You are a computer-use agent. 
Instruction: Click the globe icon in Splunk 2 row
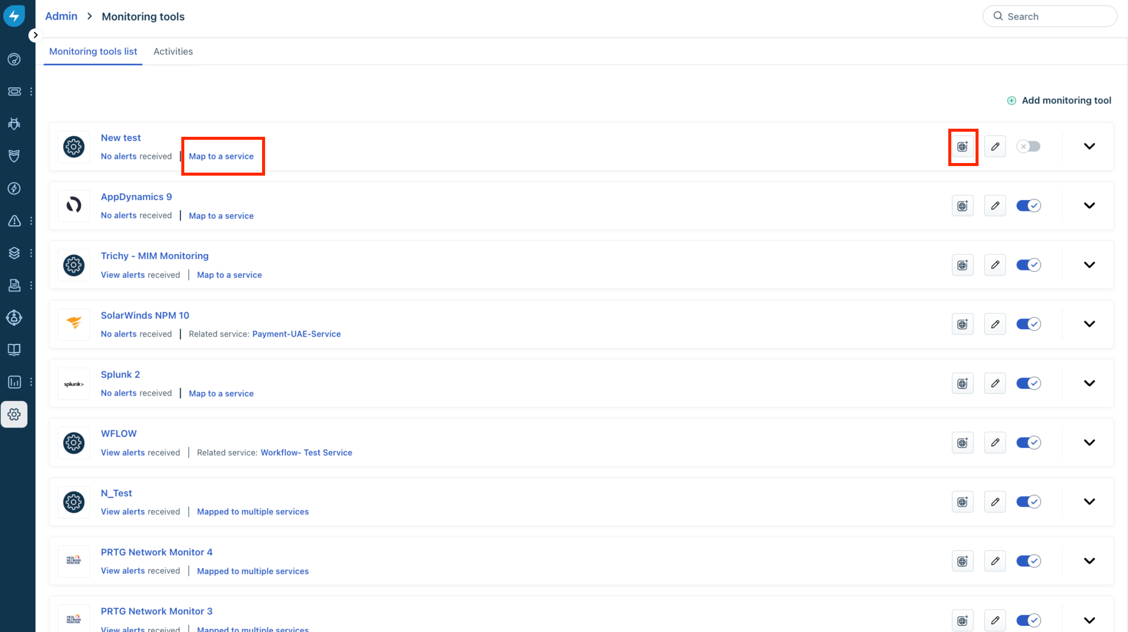(962, 383)
